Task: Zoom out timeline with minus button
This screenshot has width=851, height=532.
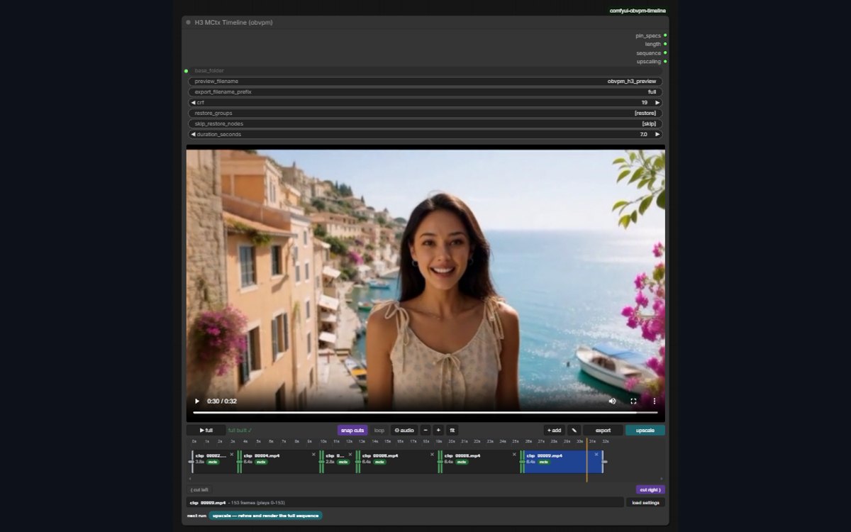Action: tap(425, 430)
